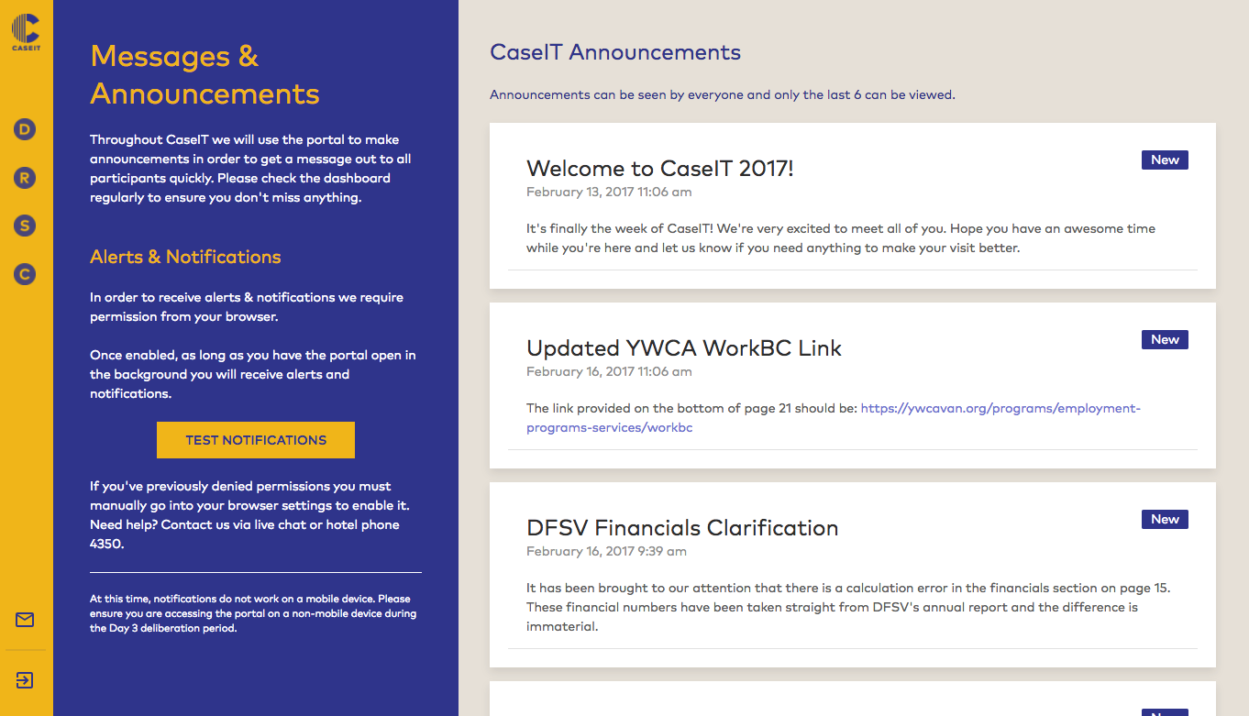Open the DFSV Financials Clarification announcement
Viewport: 1249px width, 716px height.
pos(682,528)
